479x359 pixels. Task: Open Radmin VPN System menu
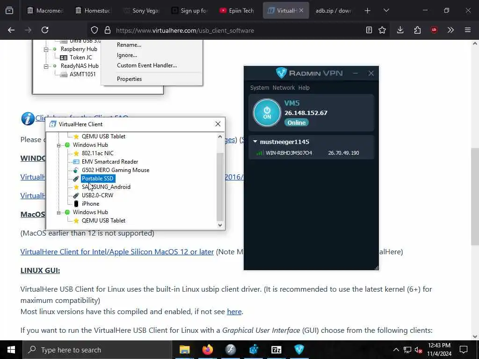[x=260, y=87]
